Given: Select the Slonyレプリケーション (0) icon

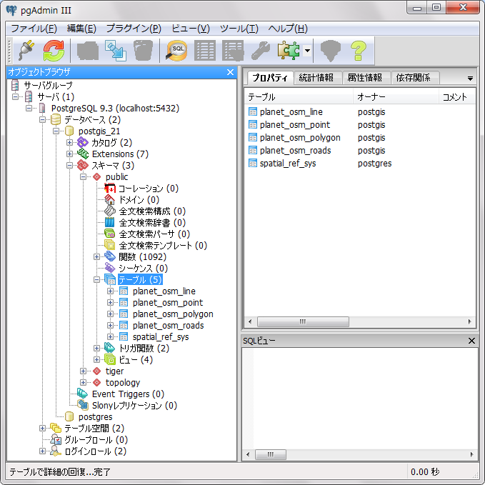Looking at the screenshot, I should click(83, 405).
